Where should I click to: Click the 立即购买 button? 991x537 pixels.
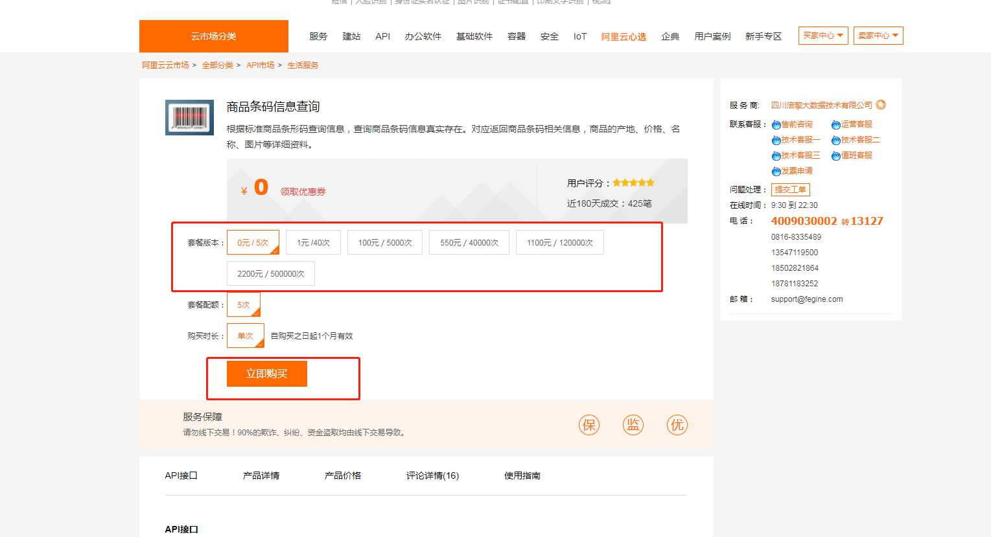tap(267, 374)
